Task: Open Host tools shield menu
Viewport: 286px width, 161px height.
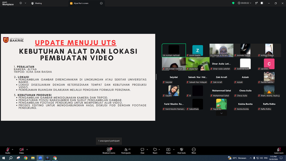Action: coord(181,151)
